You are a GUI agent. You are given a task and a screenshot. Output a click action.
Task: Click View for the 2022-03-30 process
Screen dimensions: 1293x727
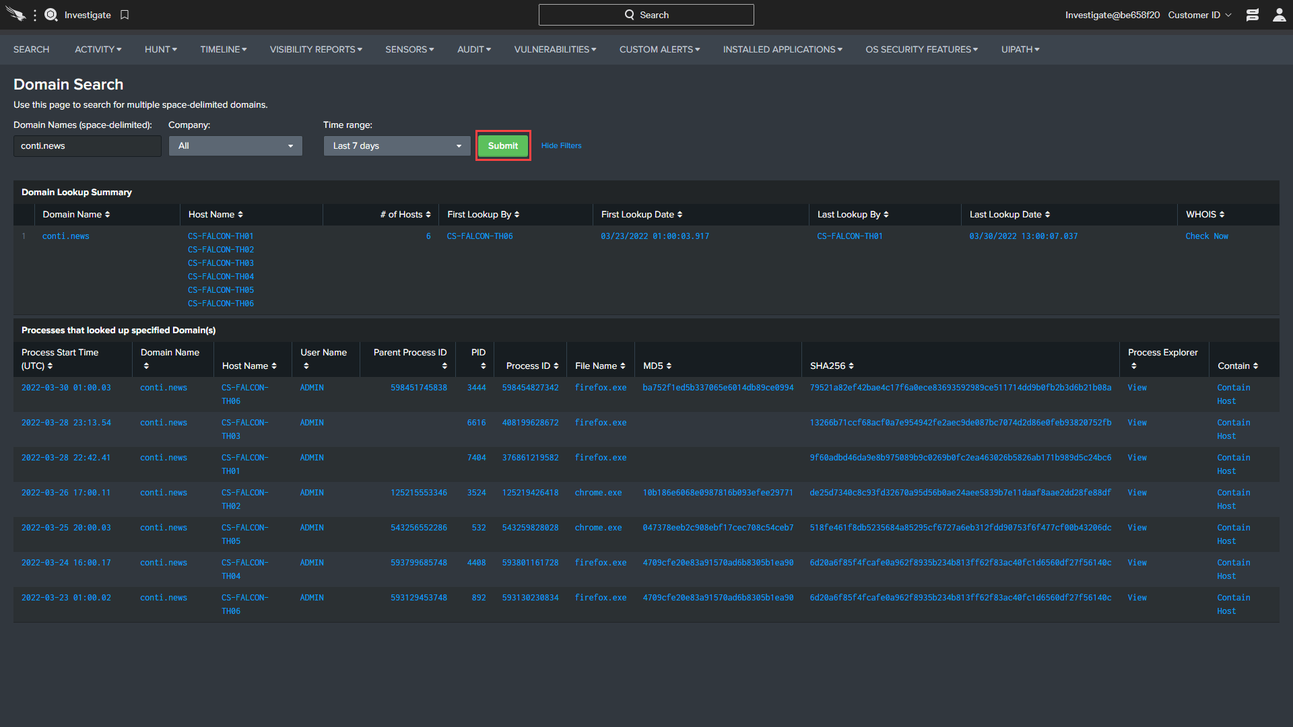click(x=1137, y=388)
